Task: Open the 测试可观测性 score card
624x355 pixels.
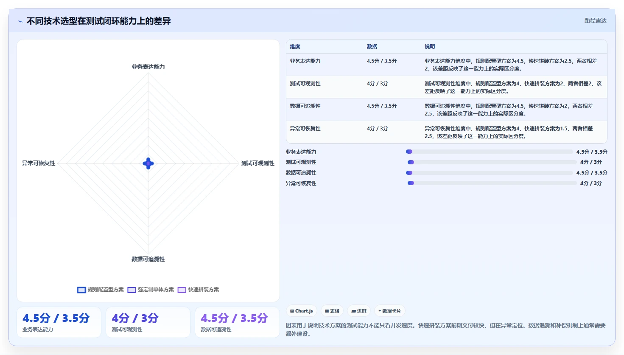Action: coord(148,322)
